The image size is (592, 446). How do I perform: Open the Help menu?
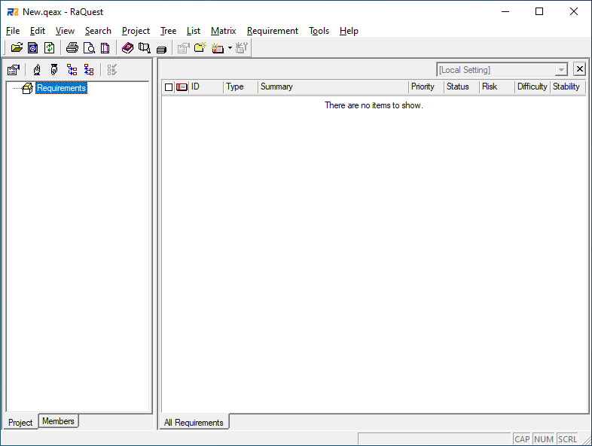click(x=349, y=31)
